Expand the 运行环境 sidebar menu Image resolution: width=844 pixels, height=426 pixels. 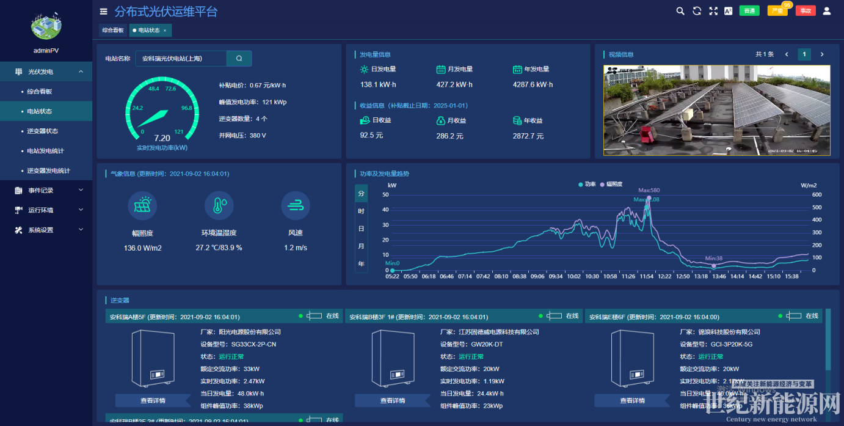[81, 210]
